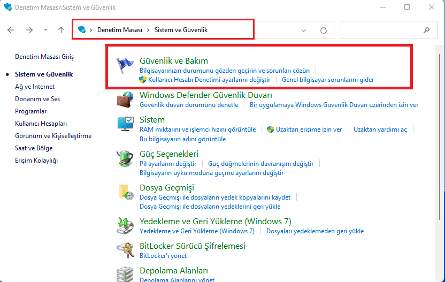Viewport: 445px width, 282px height.
Task: Click Bilgisayarın uyku moduna geçme ayarlarını değiştir
Action: coord(211,173)
